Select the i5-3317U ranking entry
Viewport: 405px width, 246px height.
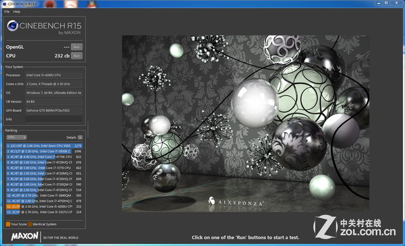tap(44, 212)
